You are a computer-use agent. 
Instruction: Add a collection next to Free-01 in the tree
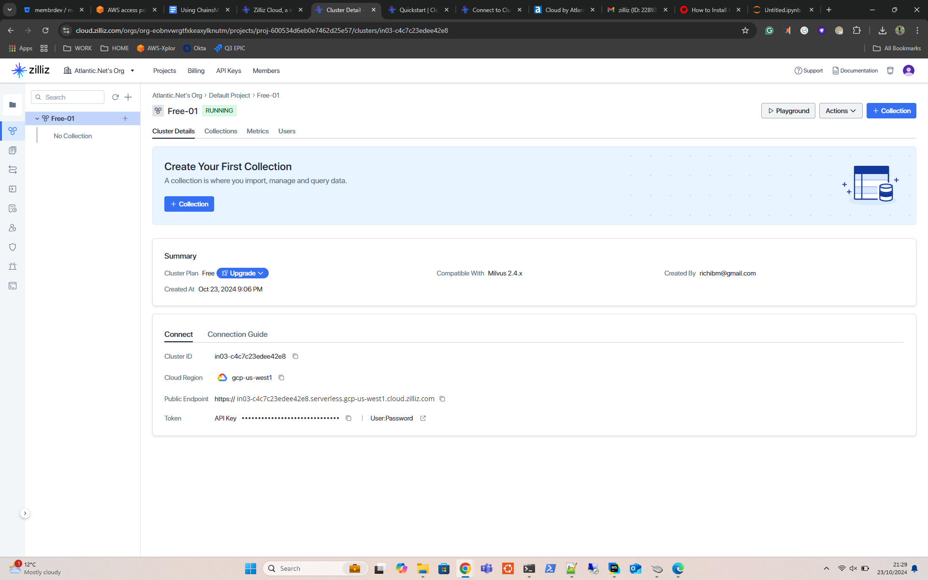(x=125, y=118)
